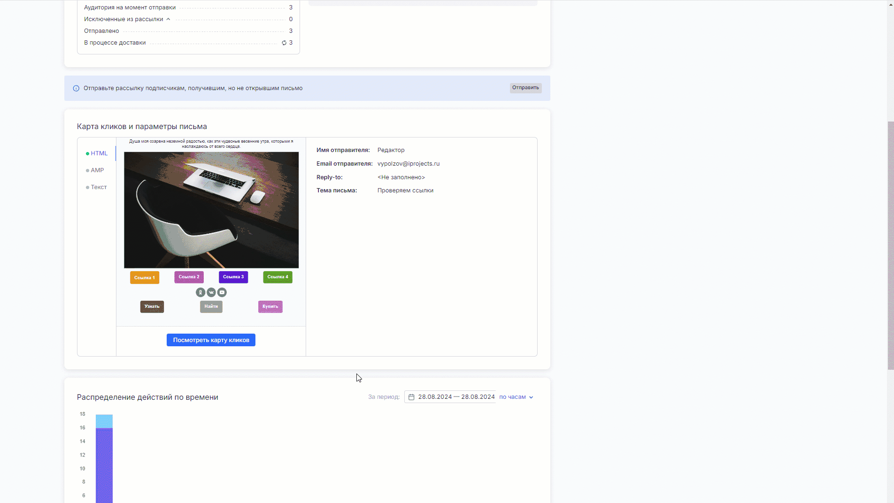Open the "по часам" grouping dropdown
The width and height of the screenshot is (894, 503).
(x=516, y=397)
